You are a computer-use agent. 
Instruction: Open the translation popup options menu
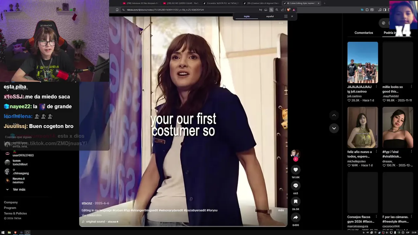286,16
